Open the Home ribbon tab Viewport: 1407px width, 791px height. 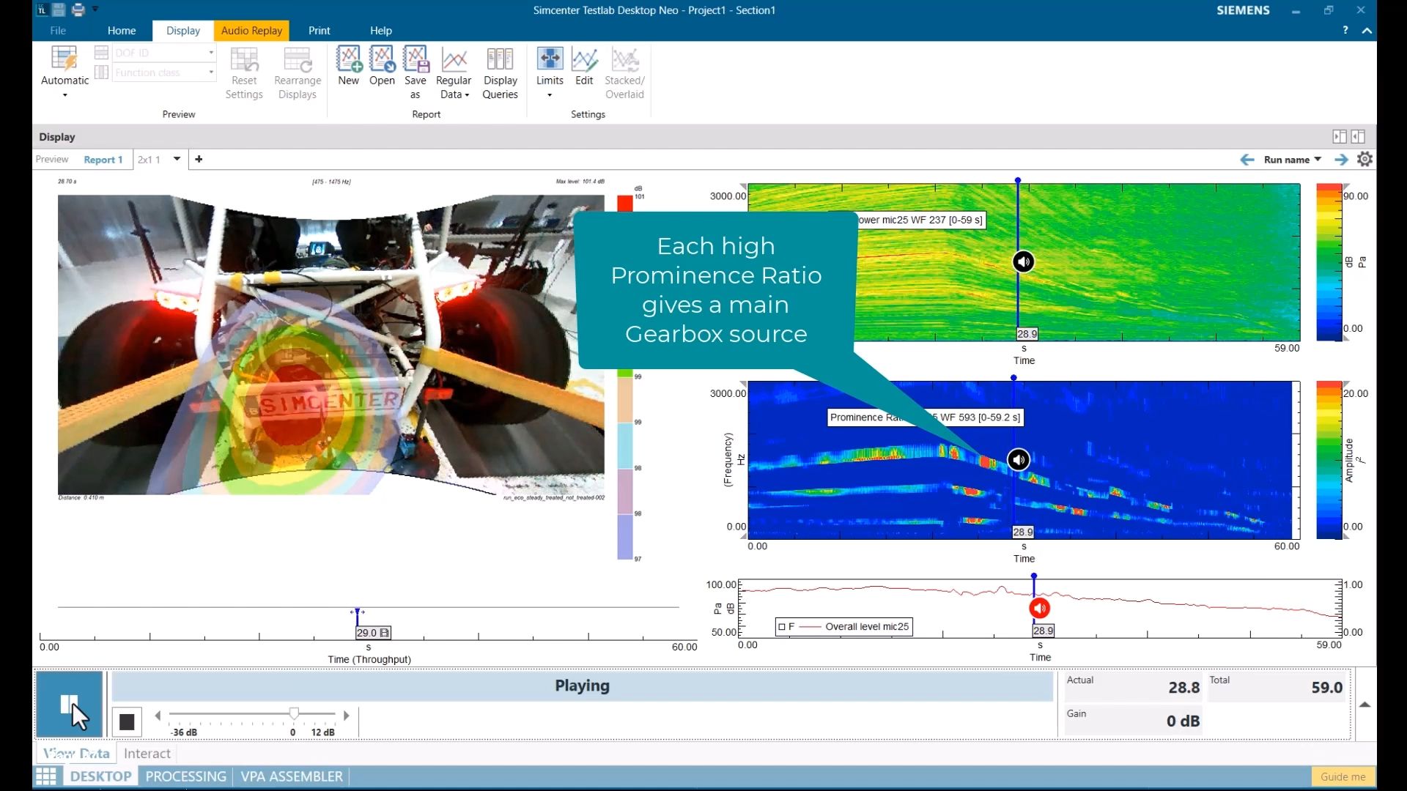pyautogui.click(x=122, y=31)
